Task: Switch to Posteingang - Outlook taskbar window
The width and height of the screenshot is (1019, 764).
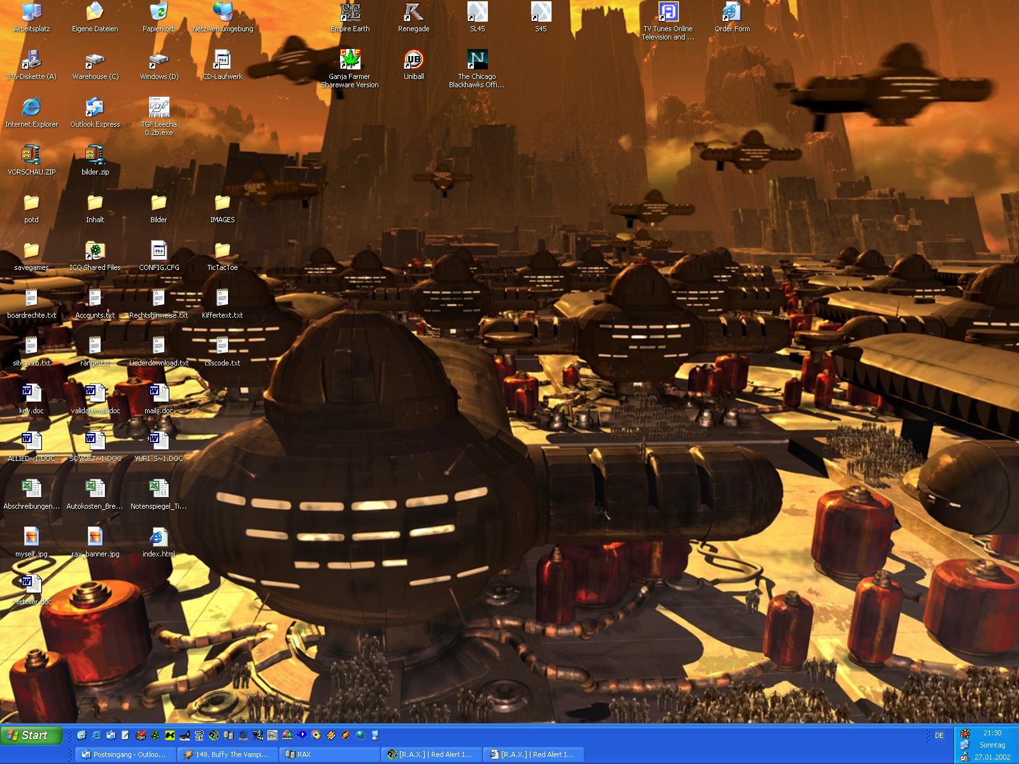Action: pos(125,754)
